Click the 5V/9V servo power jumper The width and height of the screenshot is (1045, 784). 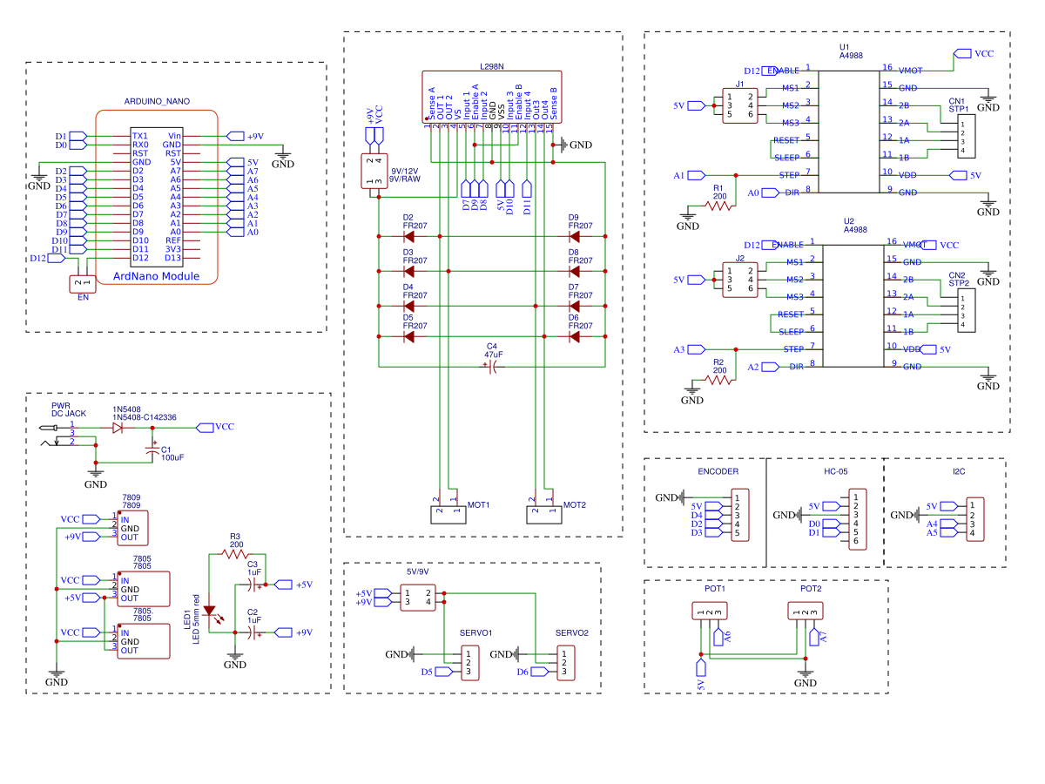[x=417, y=598]
